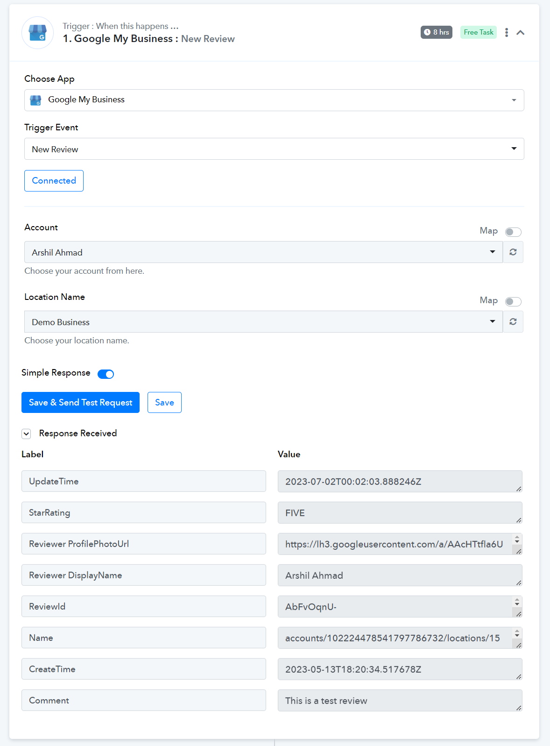
Task: Open the three-dot step options menu
Action: click(507, 33)
